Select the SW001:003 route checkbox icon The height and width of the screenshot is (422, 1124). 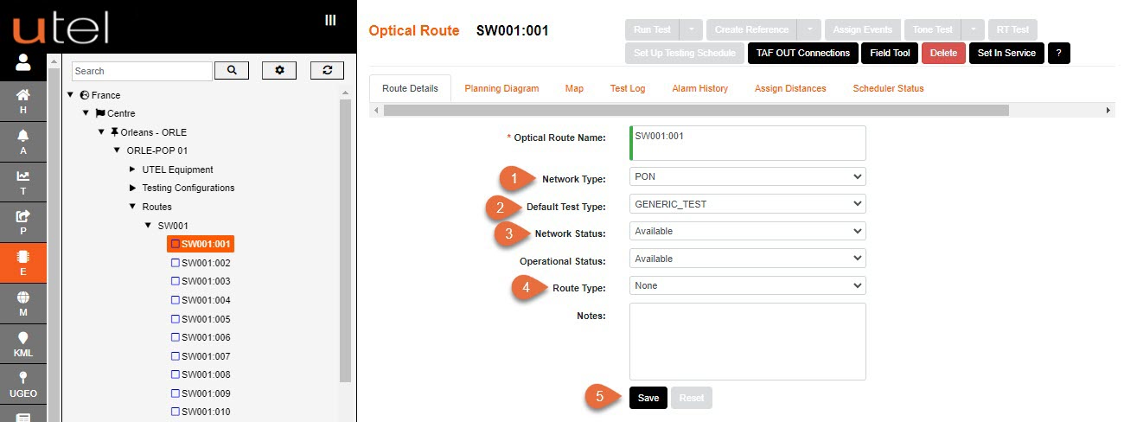(x=176, y=281)
